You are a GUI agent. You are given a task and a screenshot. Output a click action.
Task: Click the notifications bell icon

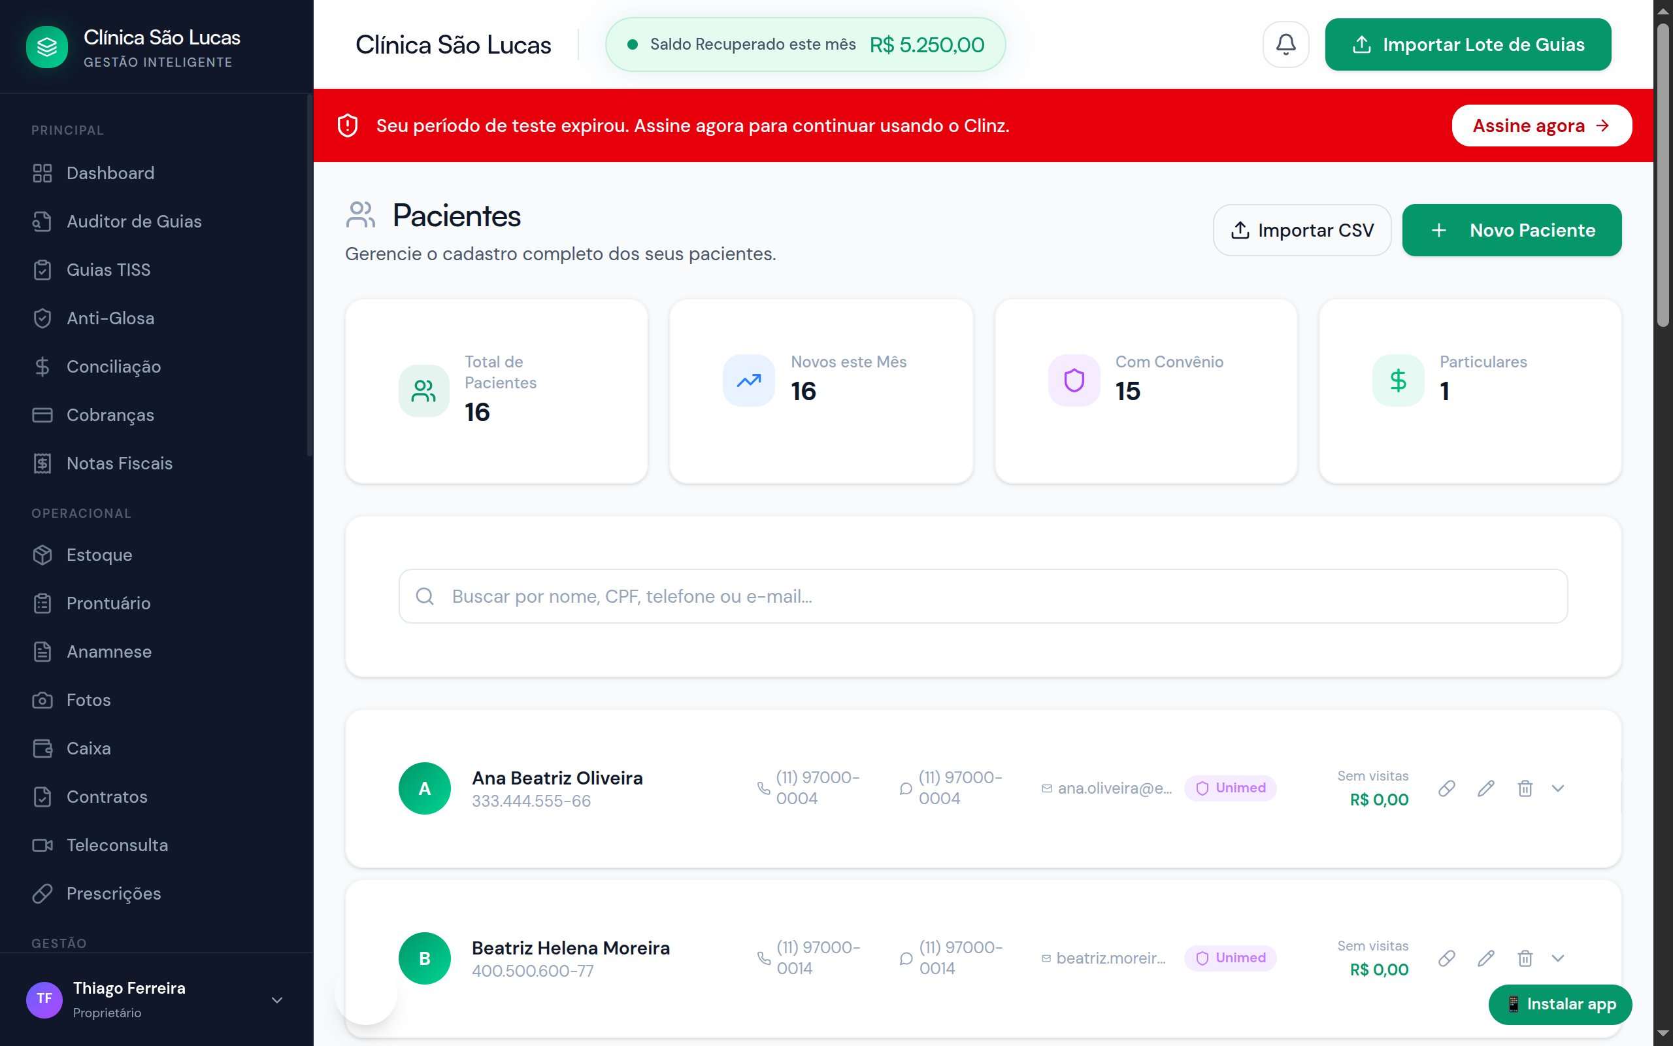click(1285, 44)
